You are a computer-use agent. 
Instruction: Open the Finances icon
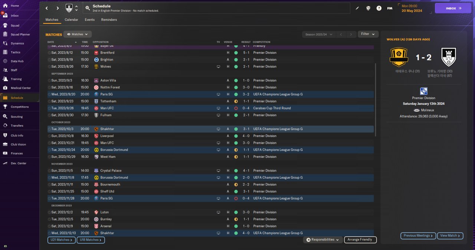[5, 153]
